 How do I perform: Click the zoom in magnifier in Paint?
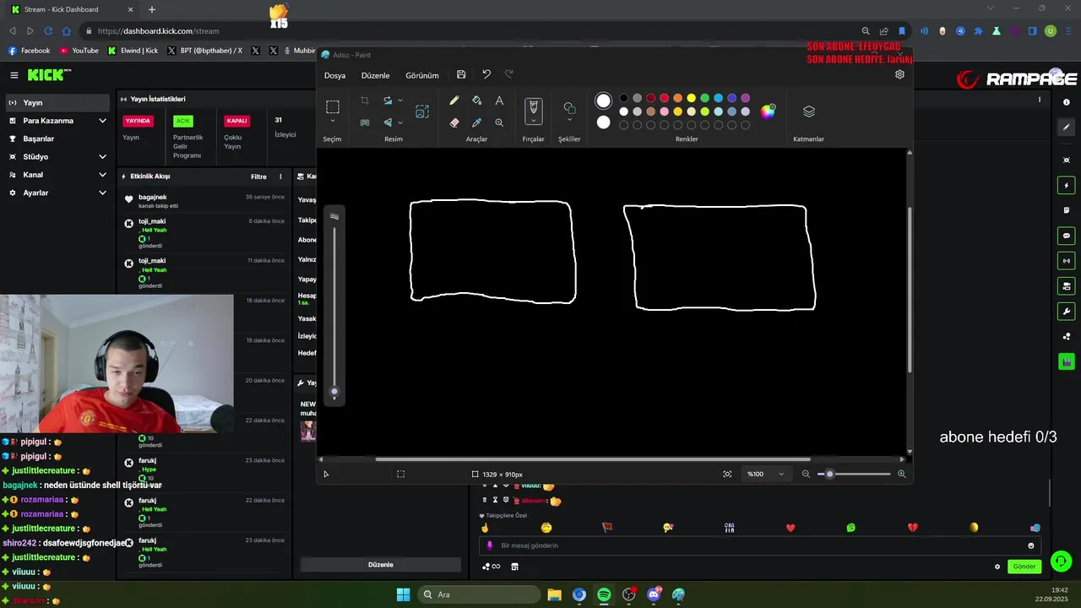pos(901,475)
